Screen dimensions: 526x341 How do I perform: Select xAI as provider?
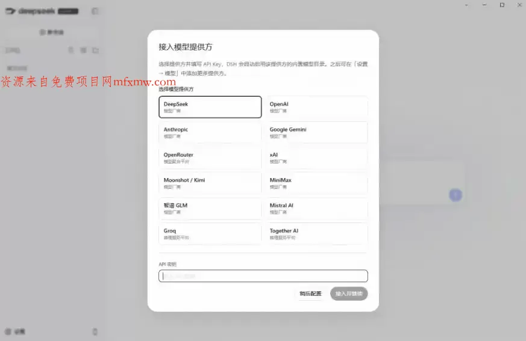click(317, 158)
